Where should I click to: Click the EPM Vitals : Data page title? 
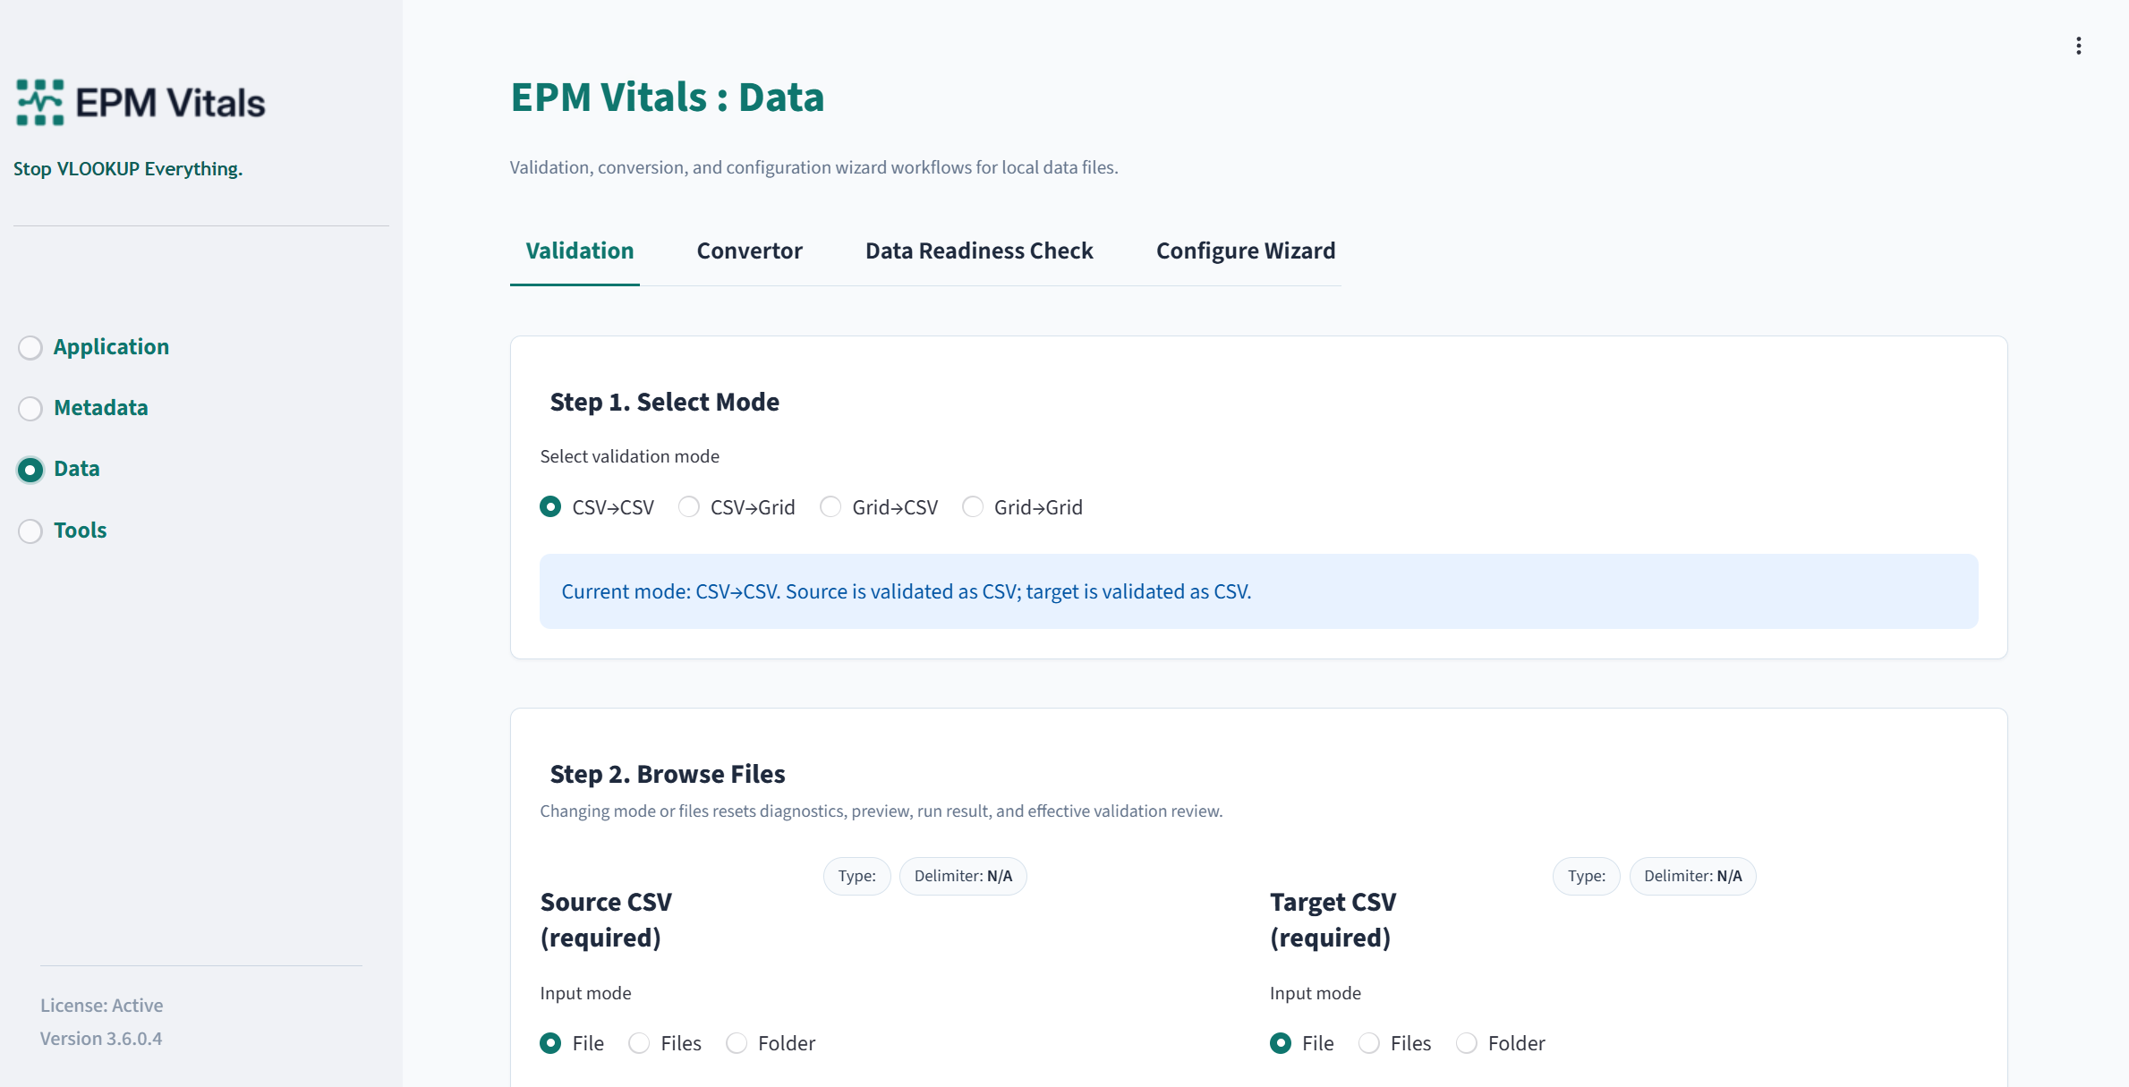click(667, 97)
